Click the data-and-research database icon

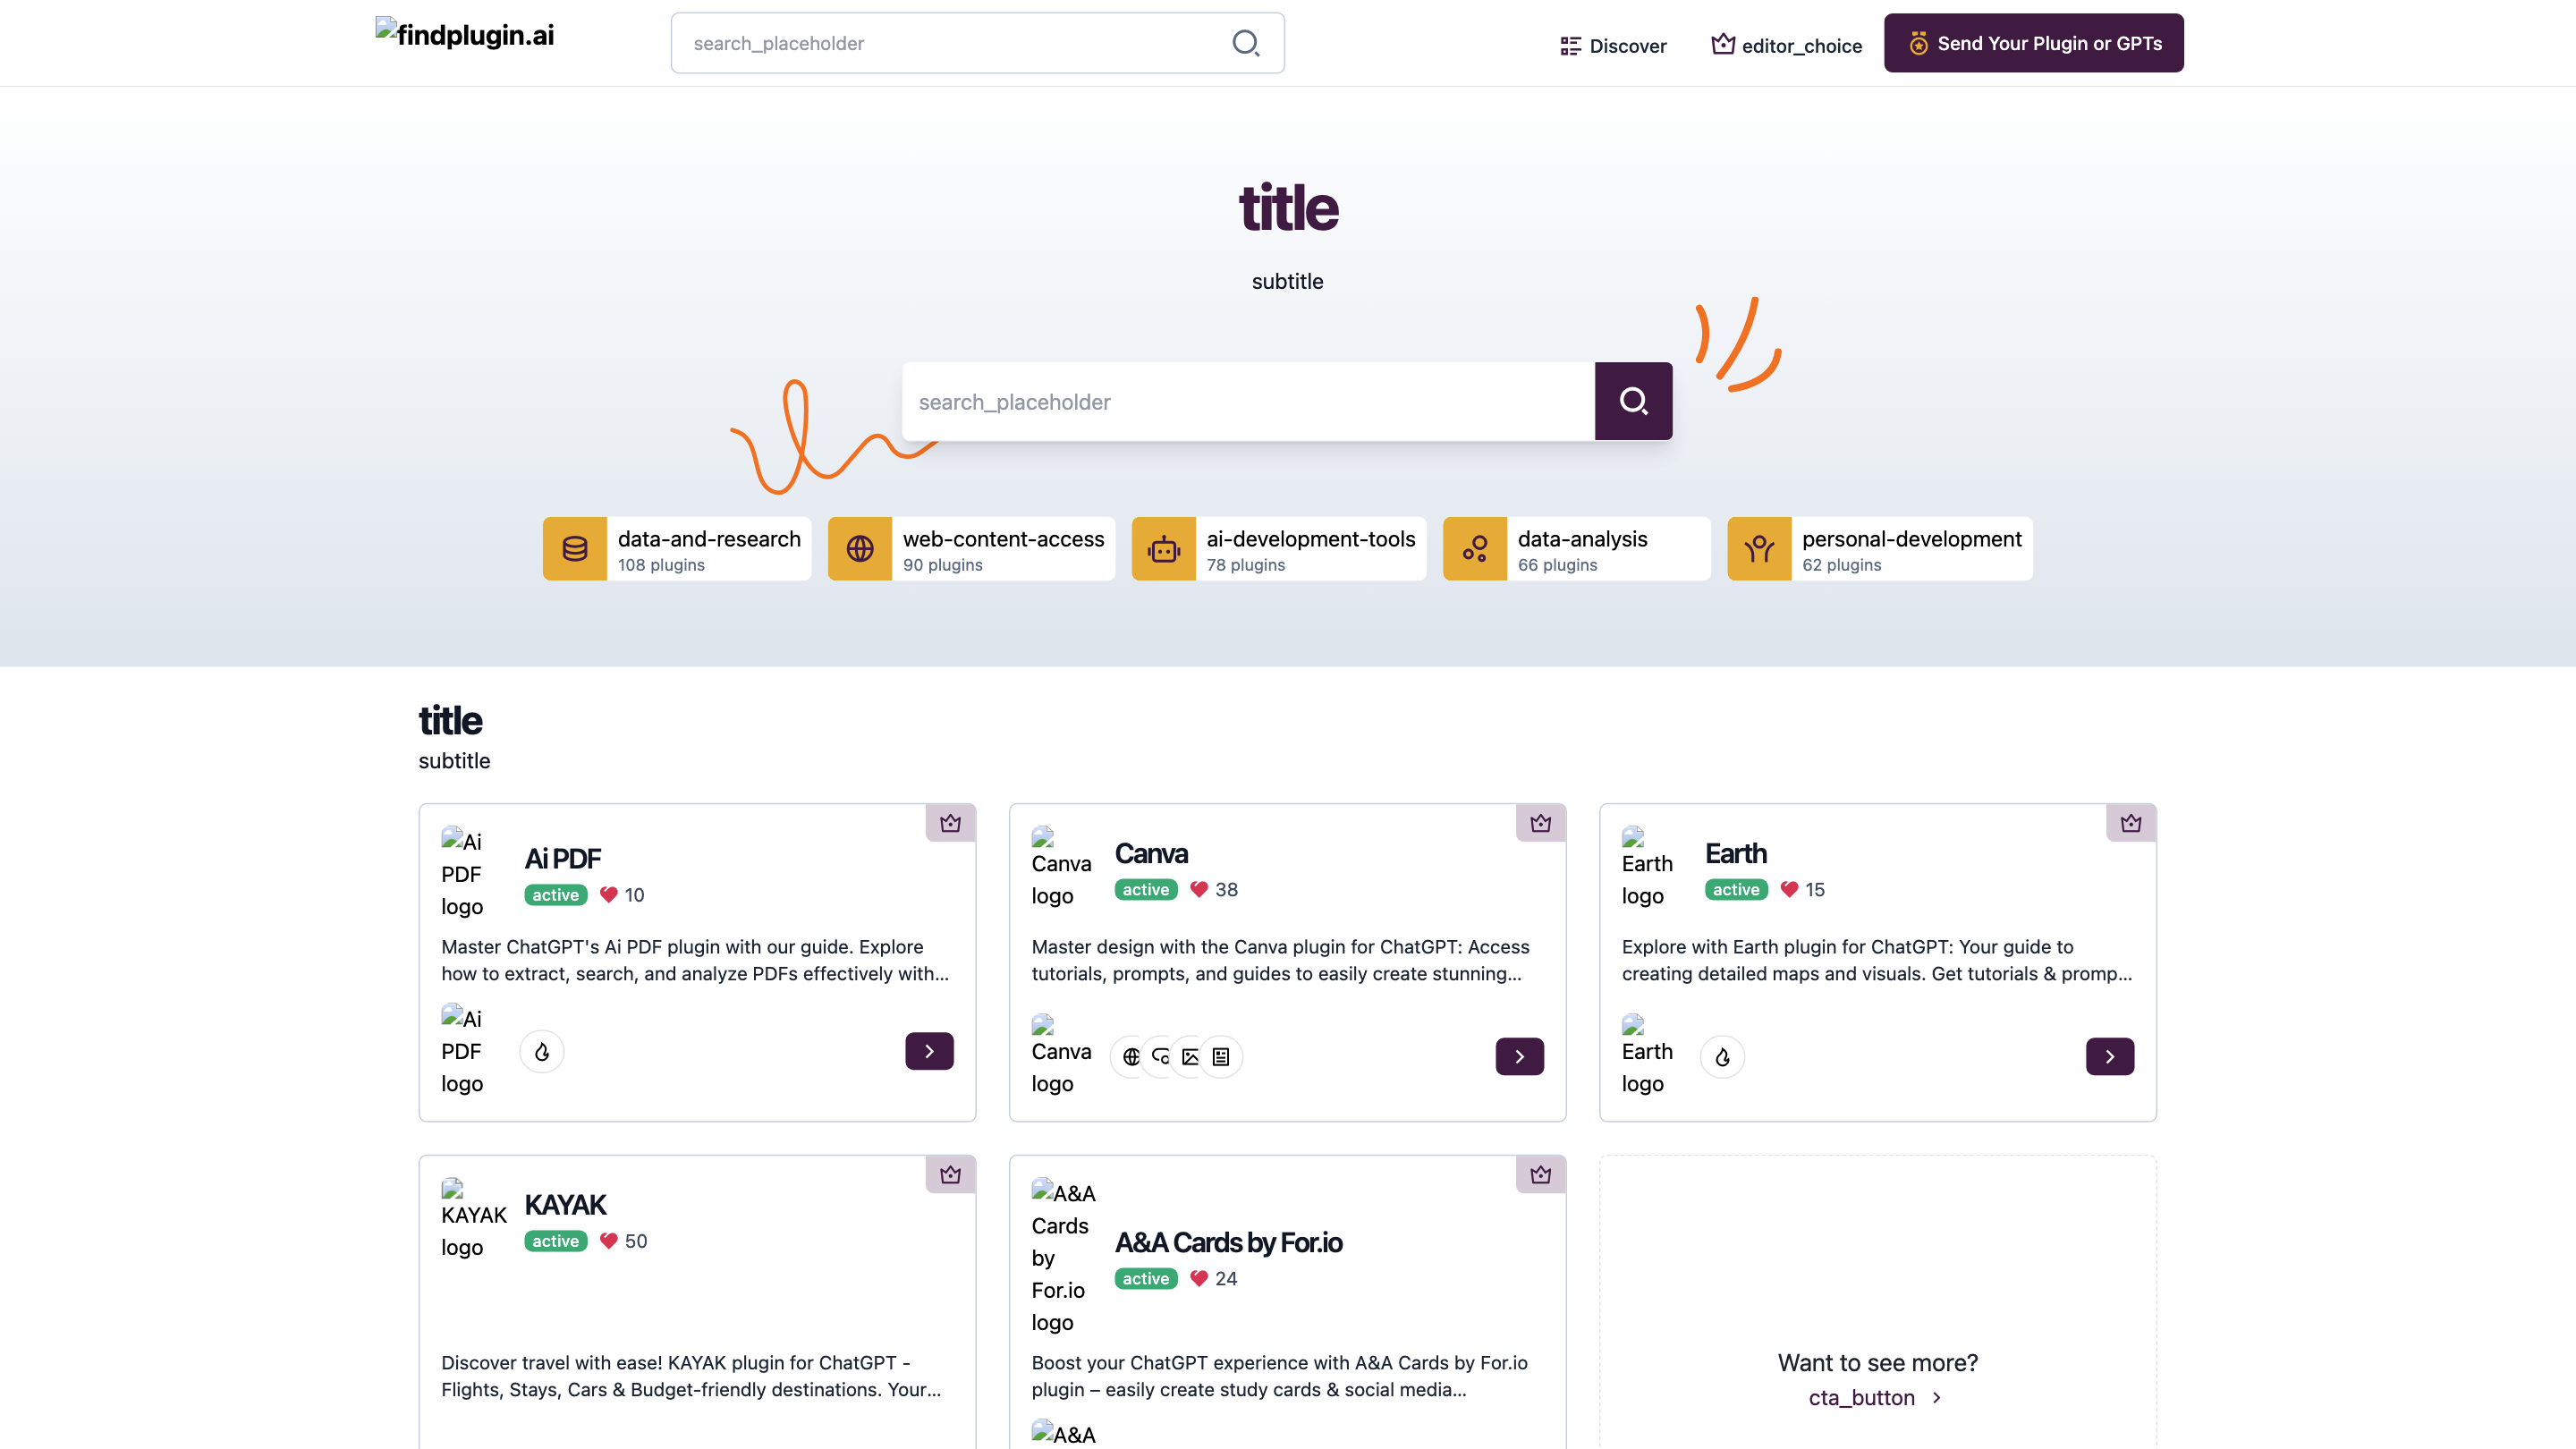click(x=575, y=548)
